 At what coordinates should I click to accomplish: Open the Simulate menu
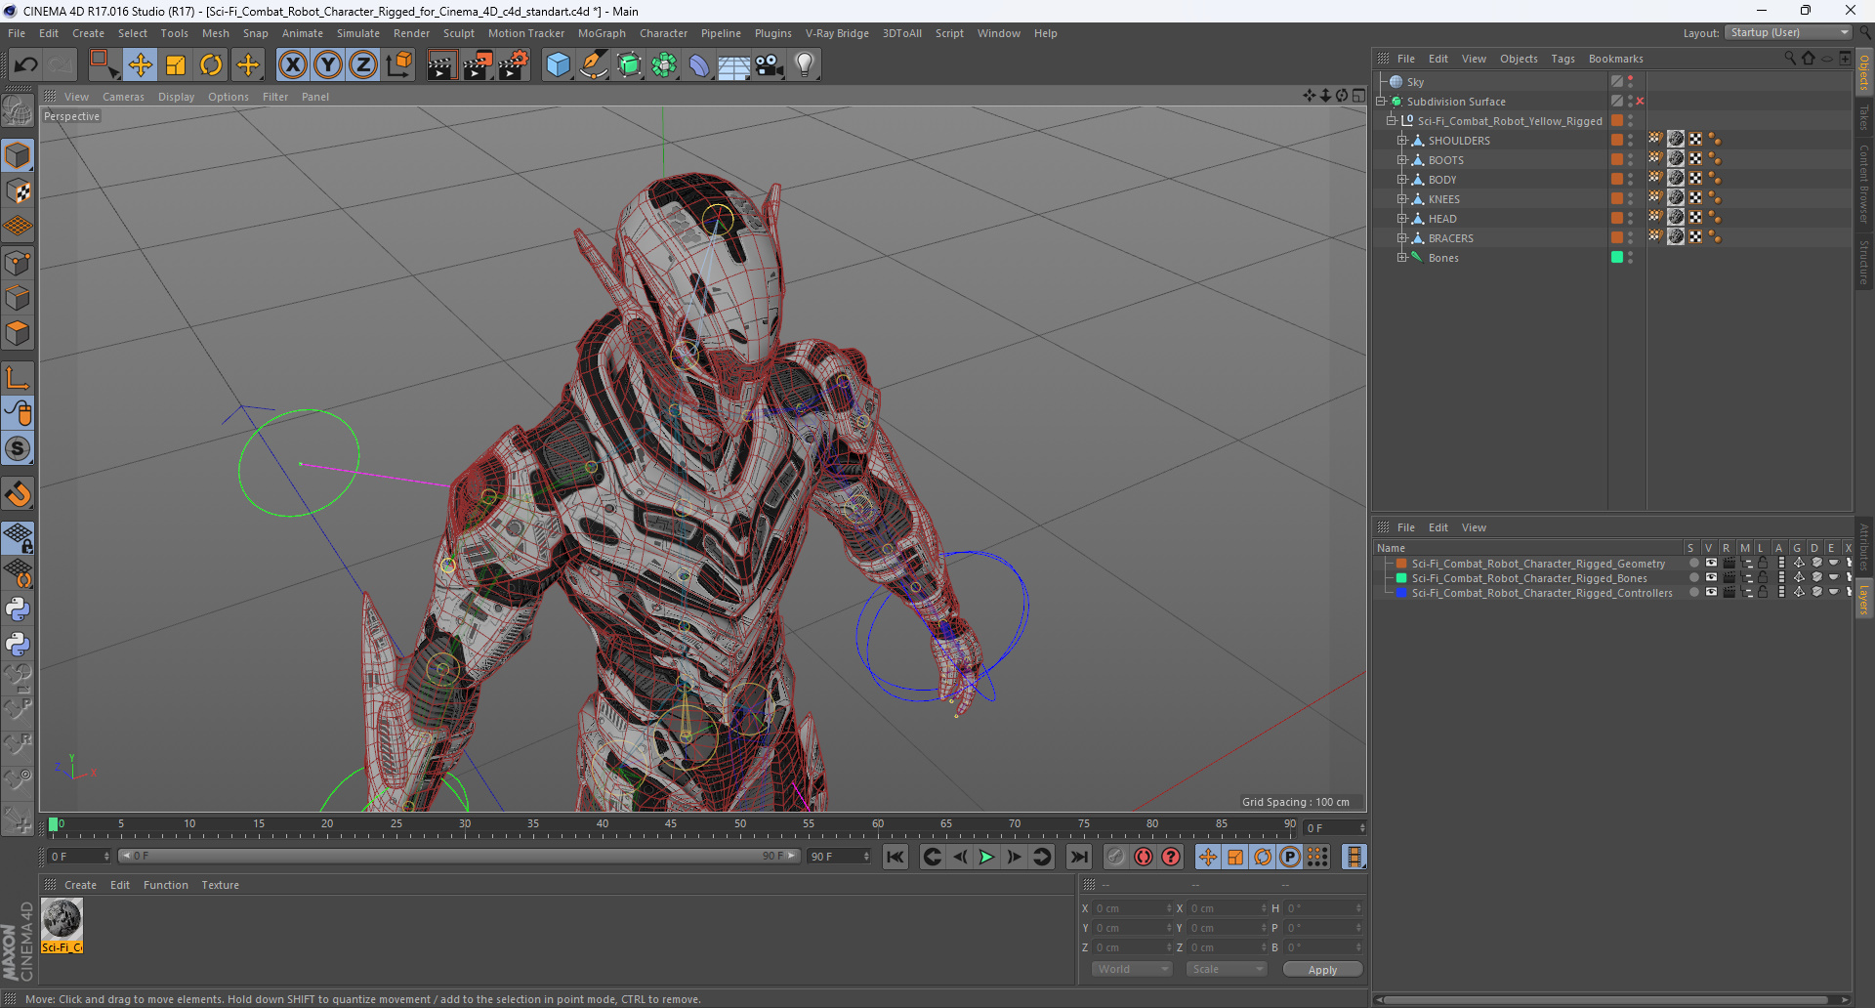358,33
